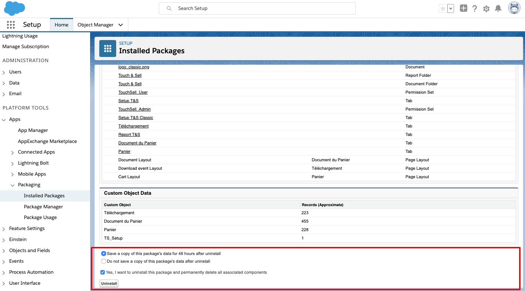
Task: Select save a copy for 48 hours option
Action: pyautogui.click(x=104, y=254)
